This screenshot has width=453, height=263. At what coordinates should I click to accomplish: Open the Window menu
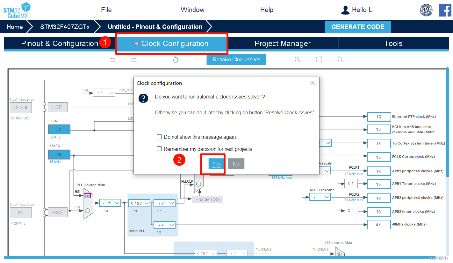[192, 10]
